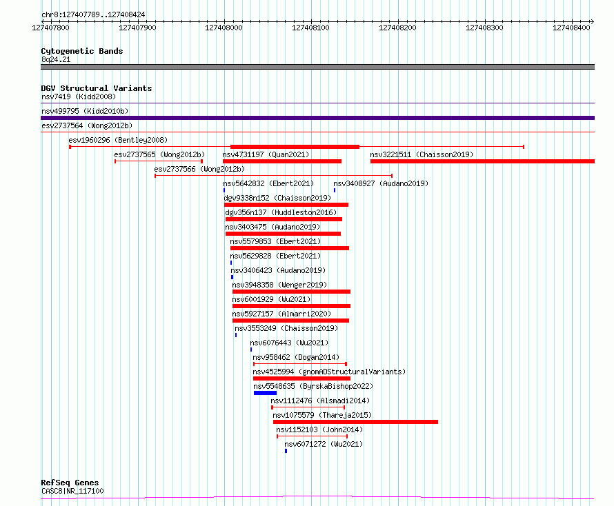Click the dgv9338n152 (Chaisson2019) label
Image resolution: width=614 pixels, height=506 pixels.
pyautogui.click(x=277, y=198)
